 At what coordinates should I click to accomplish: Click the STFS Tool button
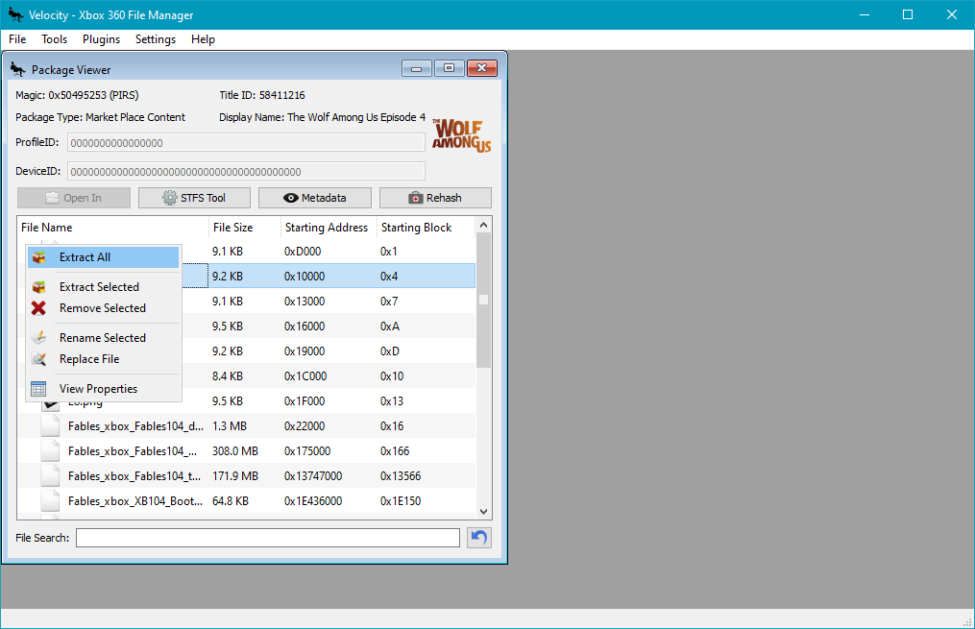coord(194,198)
